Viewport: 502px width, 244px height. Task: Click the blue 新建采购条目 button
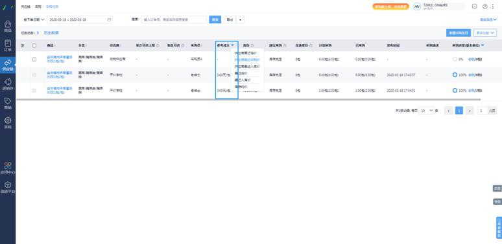tap(459, 33)
